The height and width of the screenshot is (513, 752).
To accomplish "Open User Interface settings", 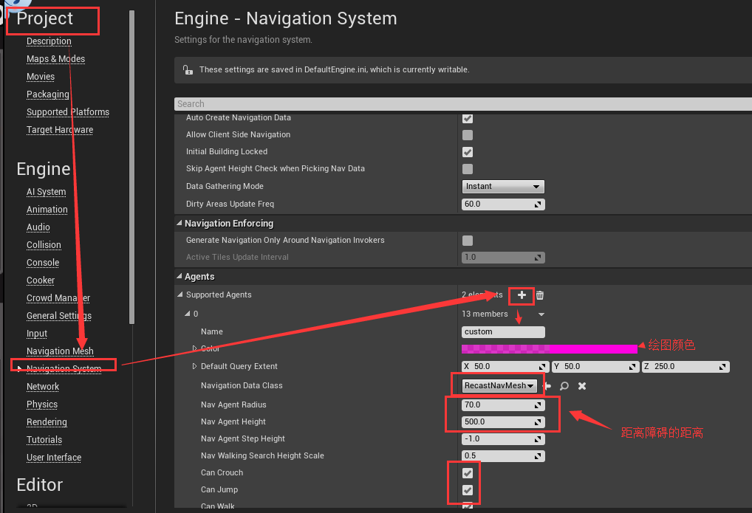I will point(54,458).
